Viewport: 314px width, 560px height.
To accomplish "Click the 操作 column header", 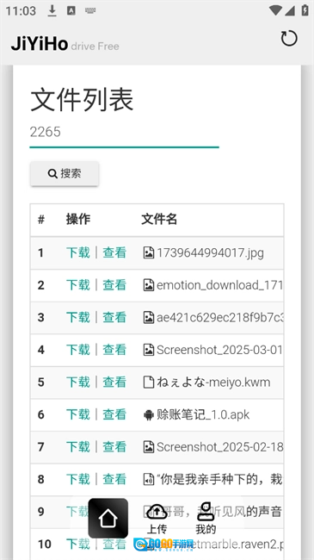I will pyautogui.click(x=78, y=219).
